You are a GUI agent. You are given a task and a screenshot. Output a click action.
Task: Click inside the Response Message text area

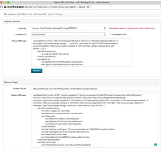coord(95,120)
